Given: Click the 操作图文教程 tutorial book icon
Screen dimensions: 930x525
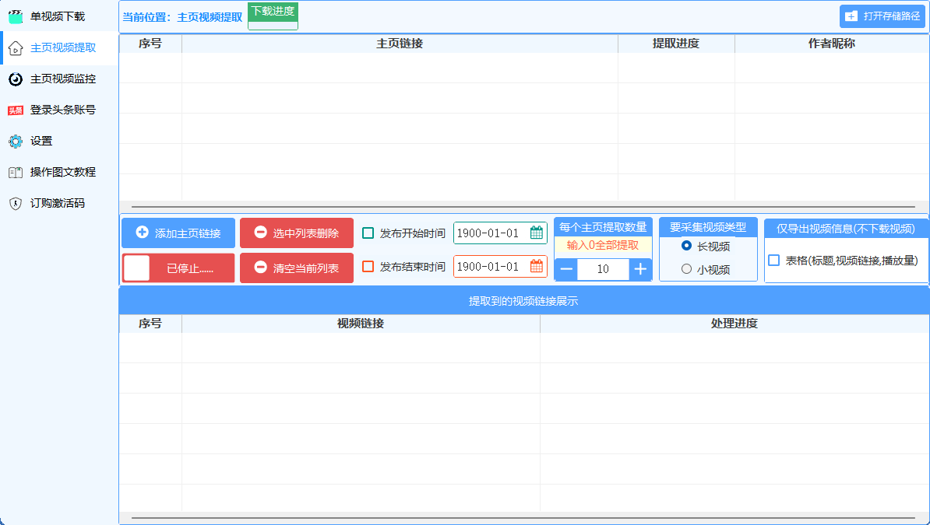Looking at the screenshot, I should (16, 172).
